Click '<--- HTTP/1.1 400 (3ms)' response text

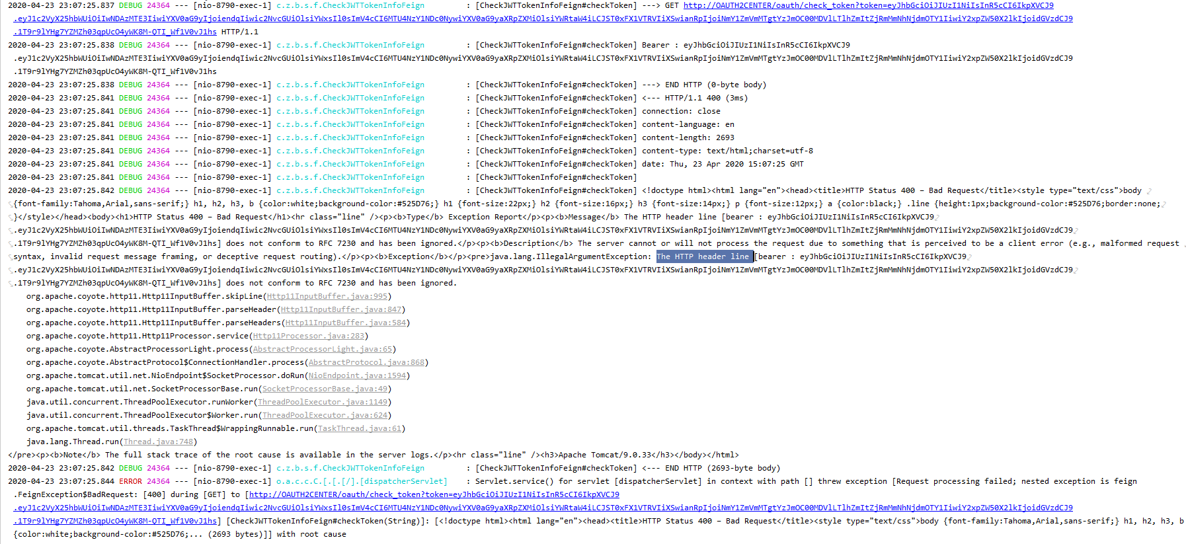[695, 98]
